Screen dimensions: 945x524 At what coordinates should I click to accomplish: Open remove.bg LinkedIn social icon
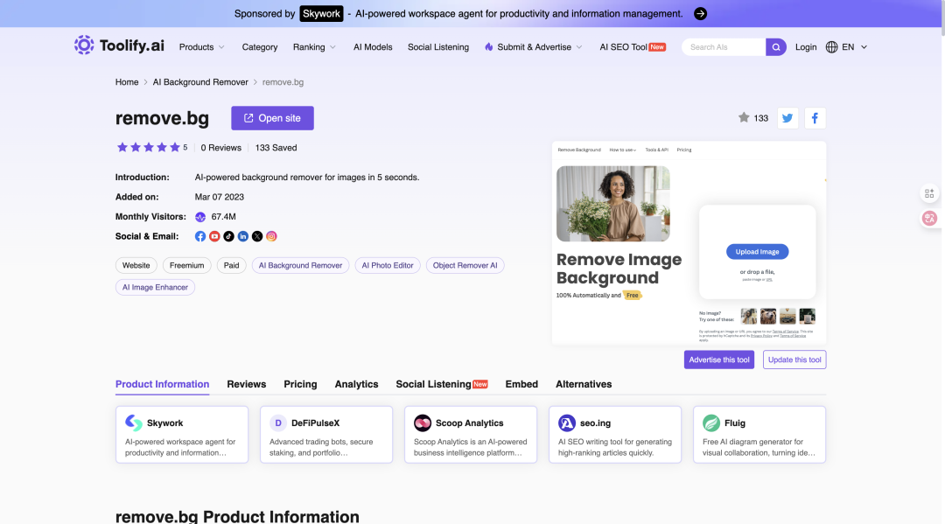[x=243, y=236]
